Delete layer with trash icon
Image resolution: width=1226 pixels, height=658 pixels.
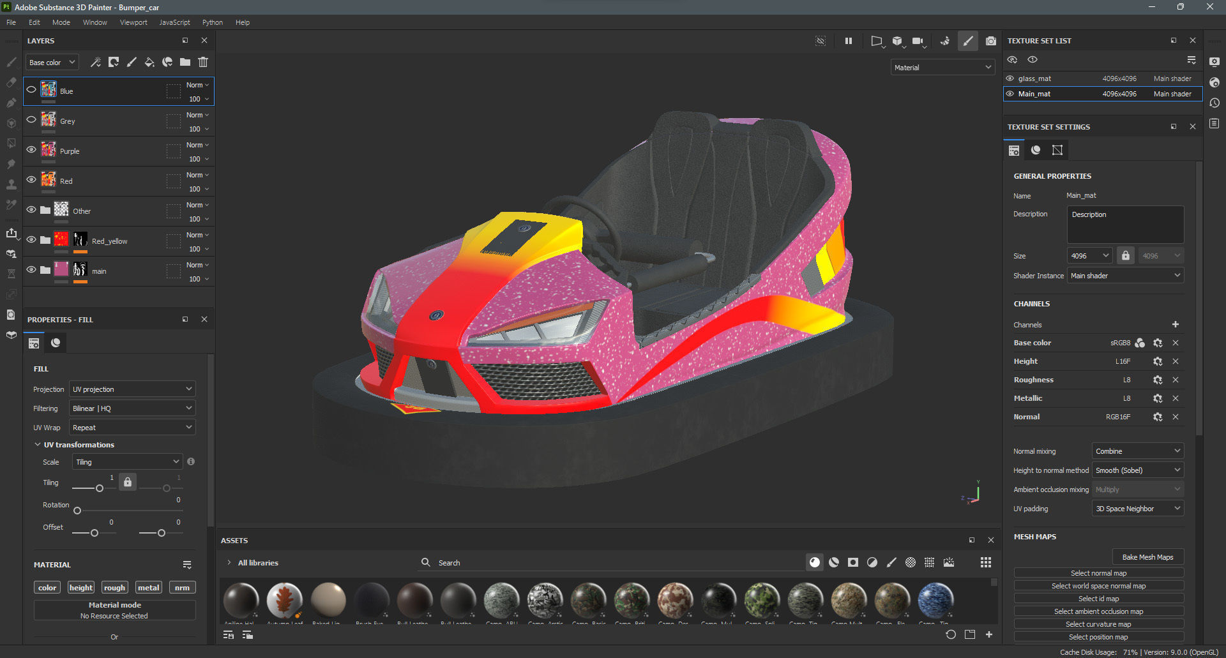[x=203, y=62]
